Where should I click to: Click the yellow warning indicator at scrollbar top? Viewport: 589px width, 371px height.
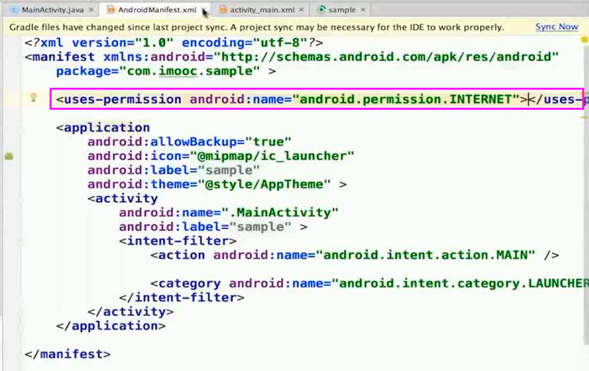[x=584, y=39]
